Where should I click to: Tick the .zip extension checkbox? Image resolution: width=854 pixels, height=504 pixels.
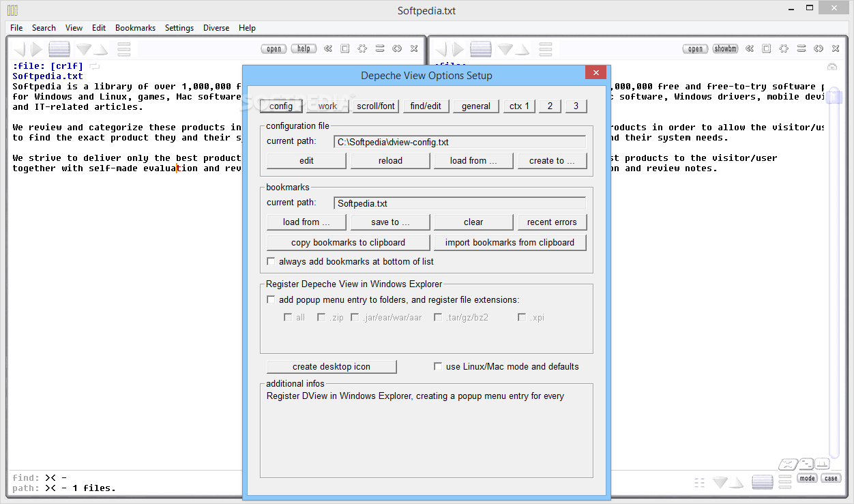321,317
